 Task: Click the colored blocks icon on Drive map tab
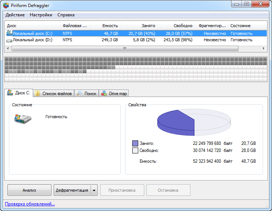point(104,94)
